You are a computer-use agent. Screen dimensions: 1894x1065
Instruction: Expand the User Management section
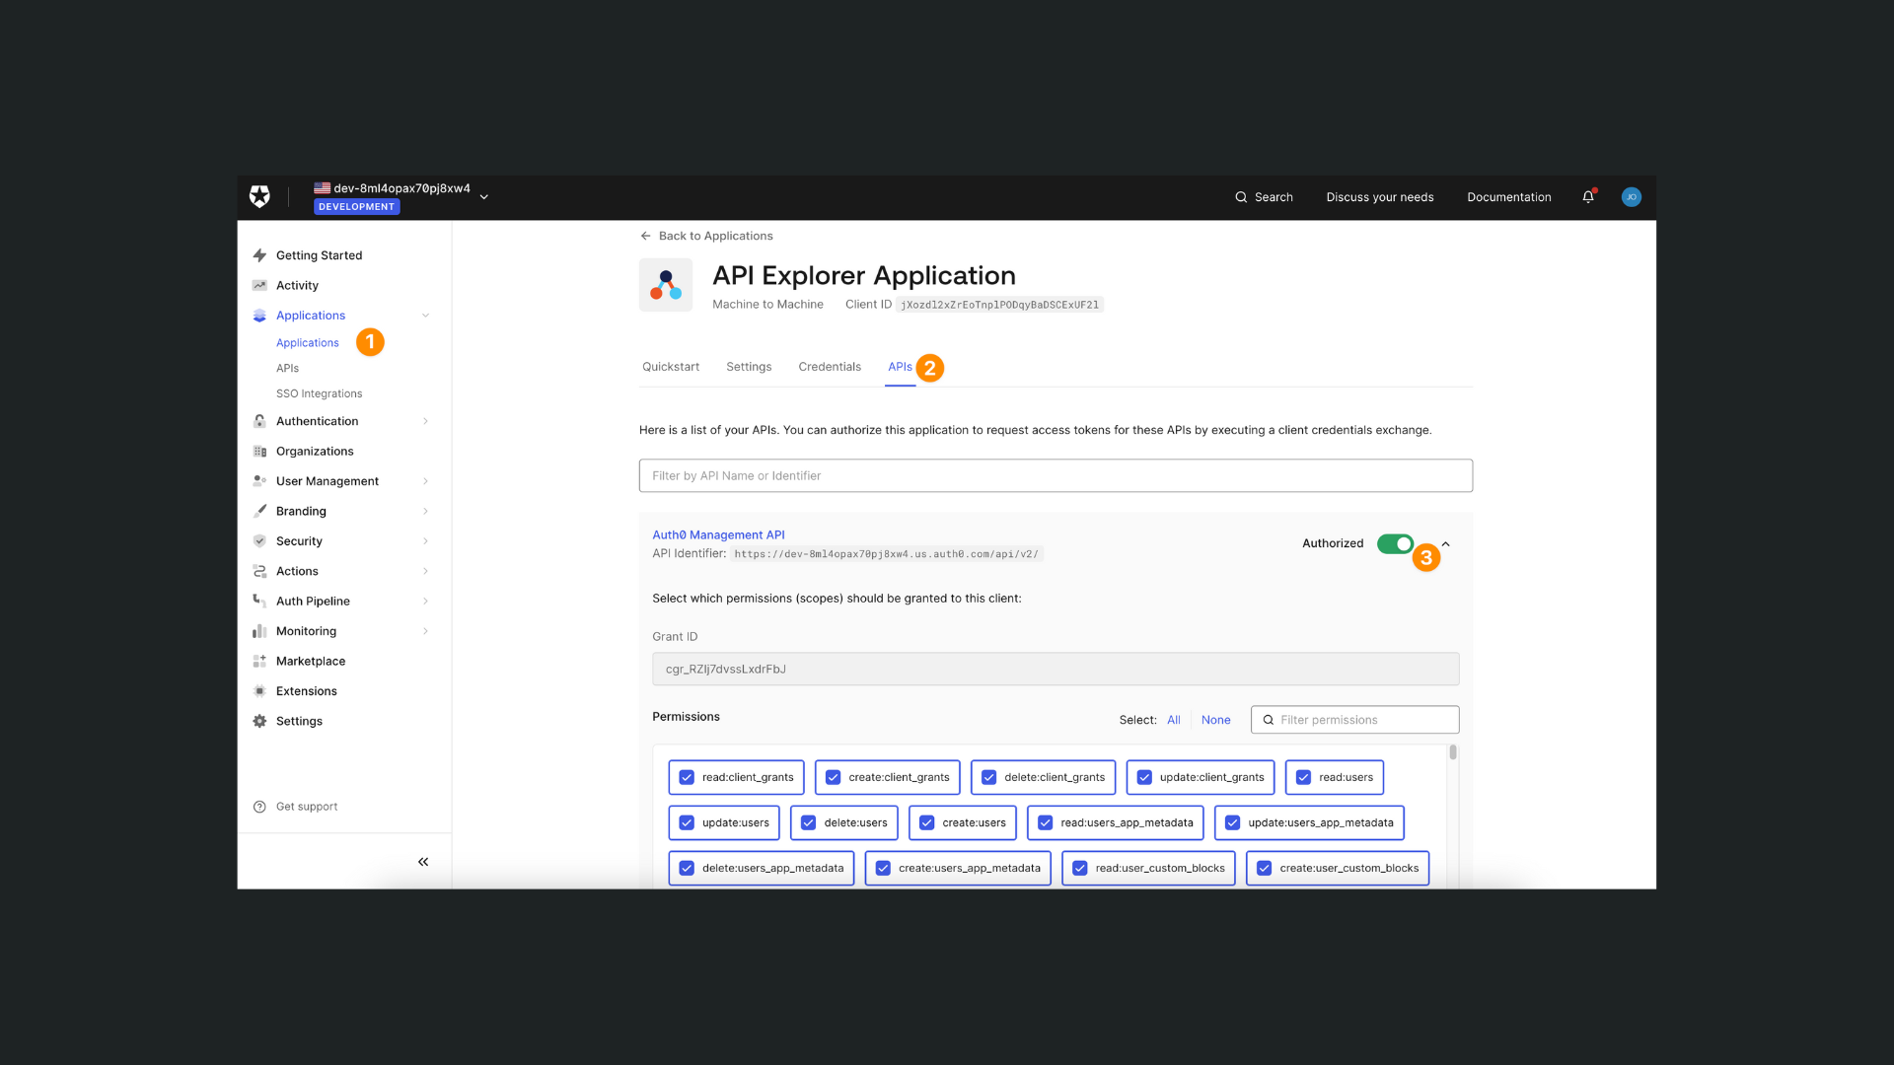[x=425, y=480]
